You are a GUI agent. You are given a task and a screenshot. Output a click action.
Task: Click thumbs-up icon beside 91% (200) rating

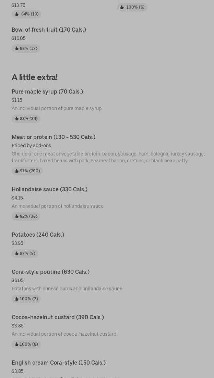16,171
